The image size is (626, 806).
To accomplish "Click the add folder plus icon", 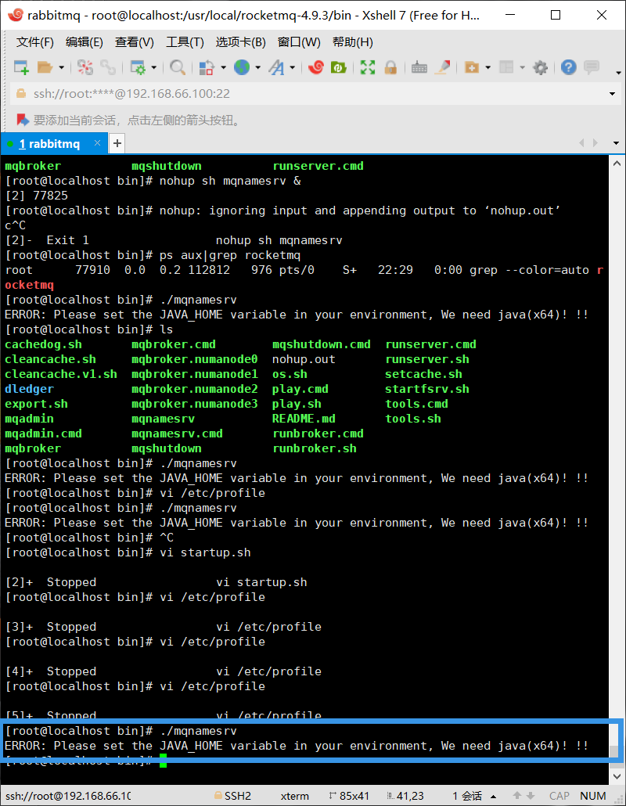I will point(471,67).
